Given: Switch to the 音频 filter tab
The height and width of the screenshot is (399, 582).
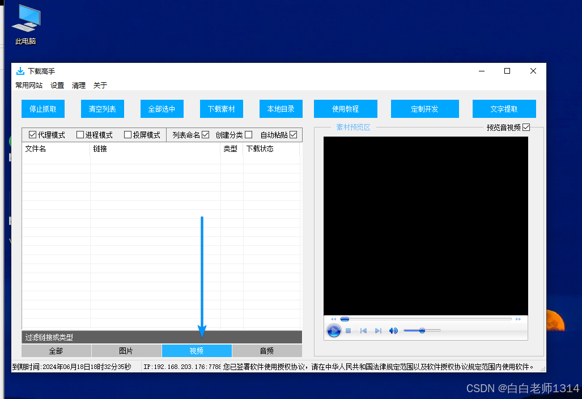Looking at the screenshot, I should [x=267, y=351].
